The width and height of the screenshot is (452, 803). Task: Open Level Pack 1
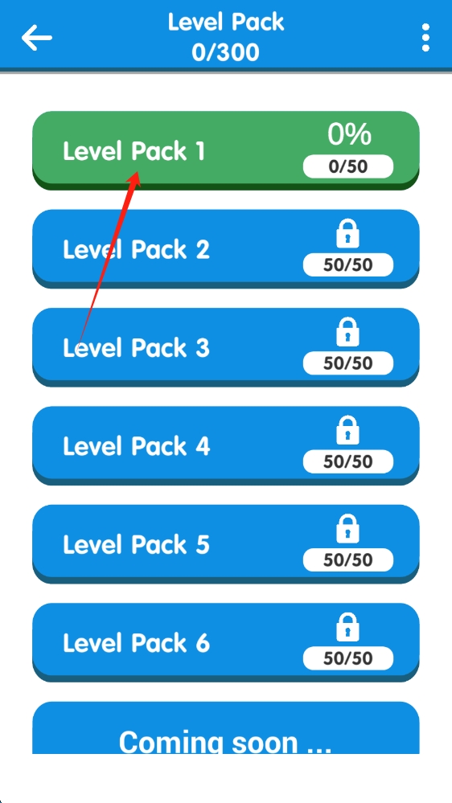coord(226,150)
